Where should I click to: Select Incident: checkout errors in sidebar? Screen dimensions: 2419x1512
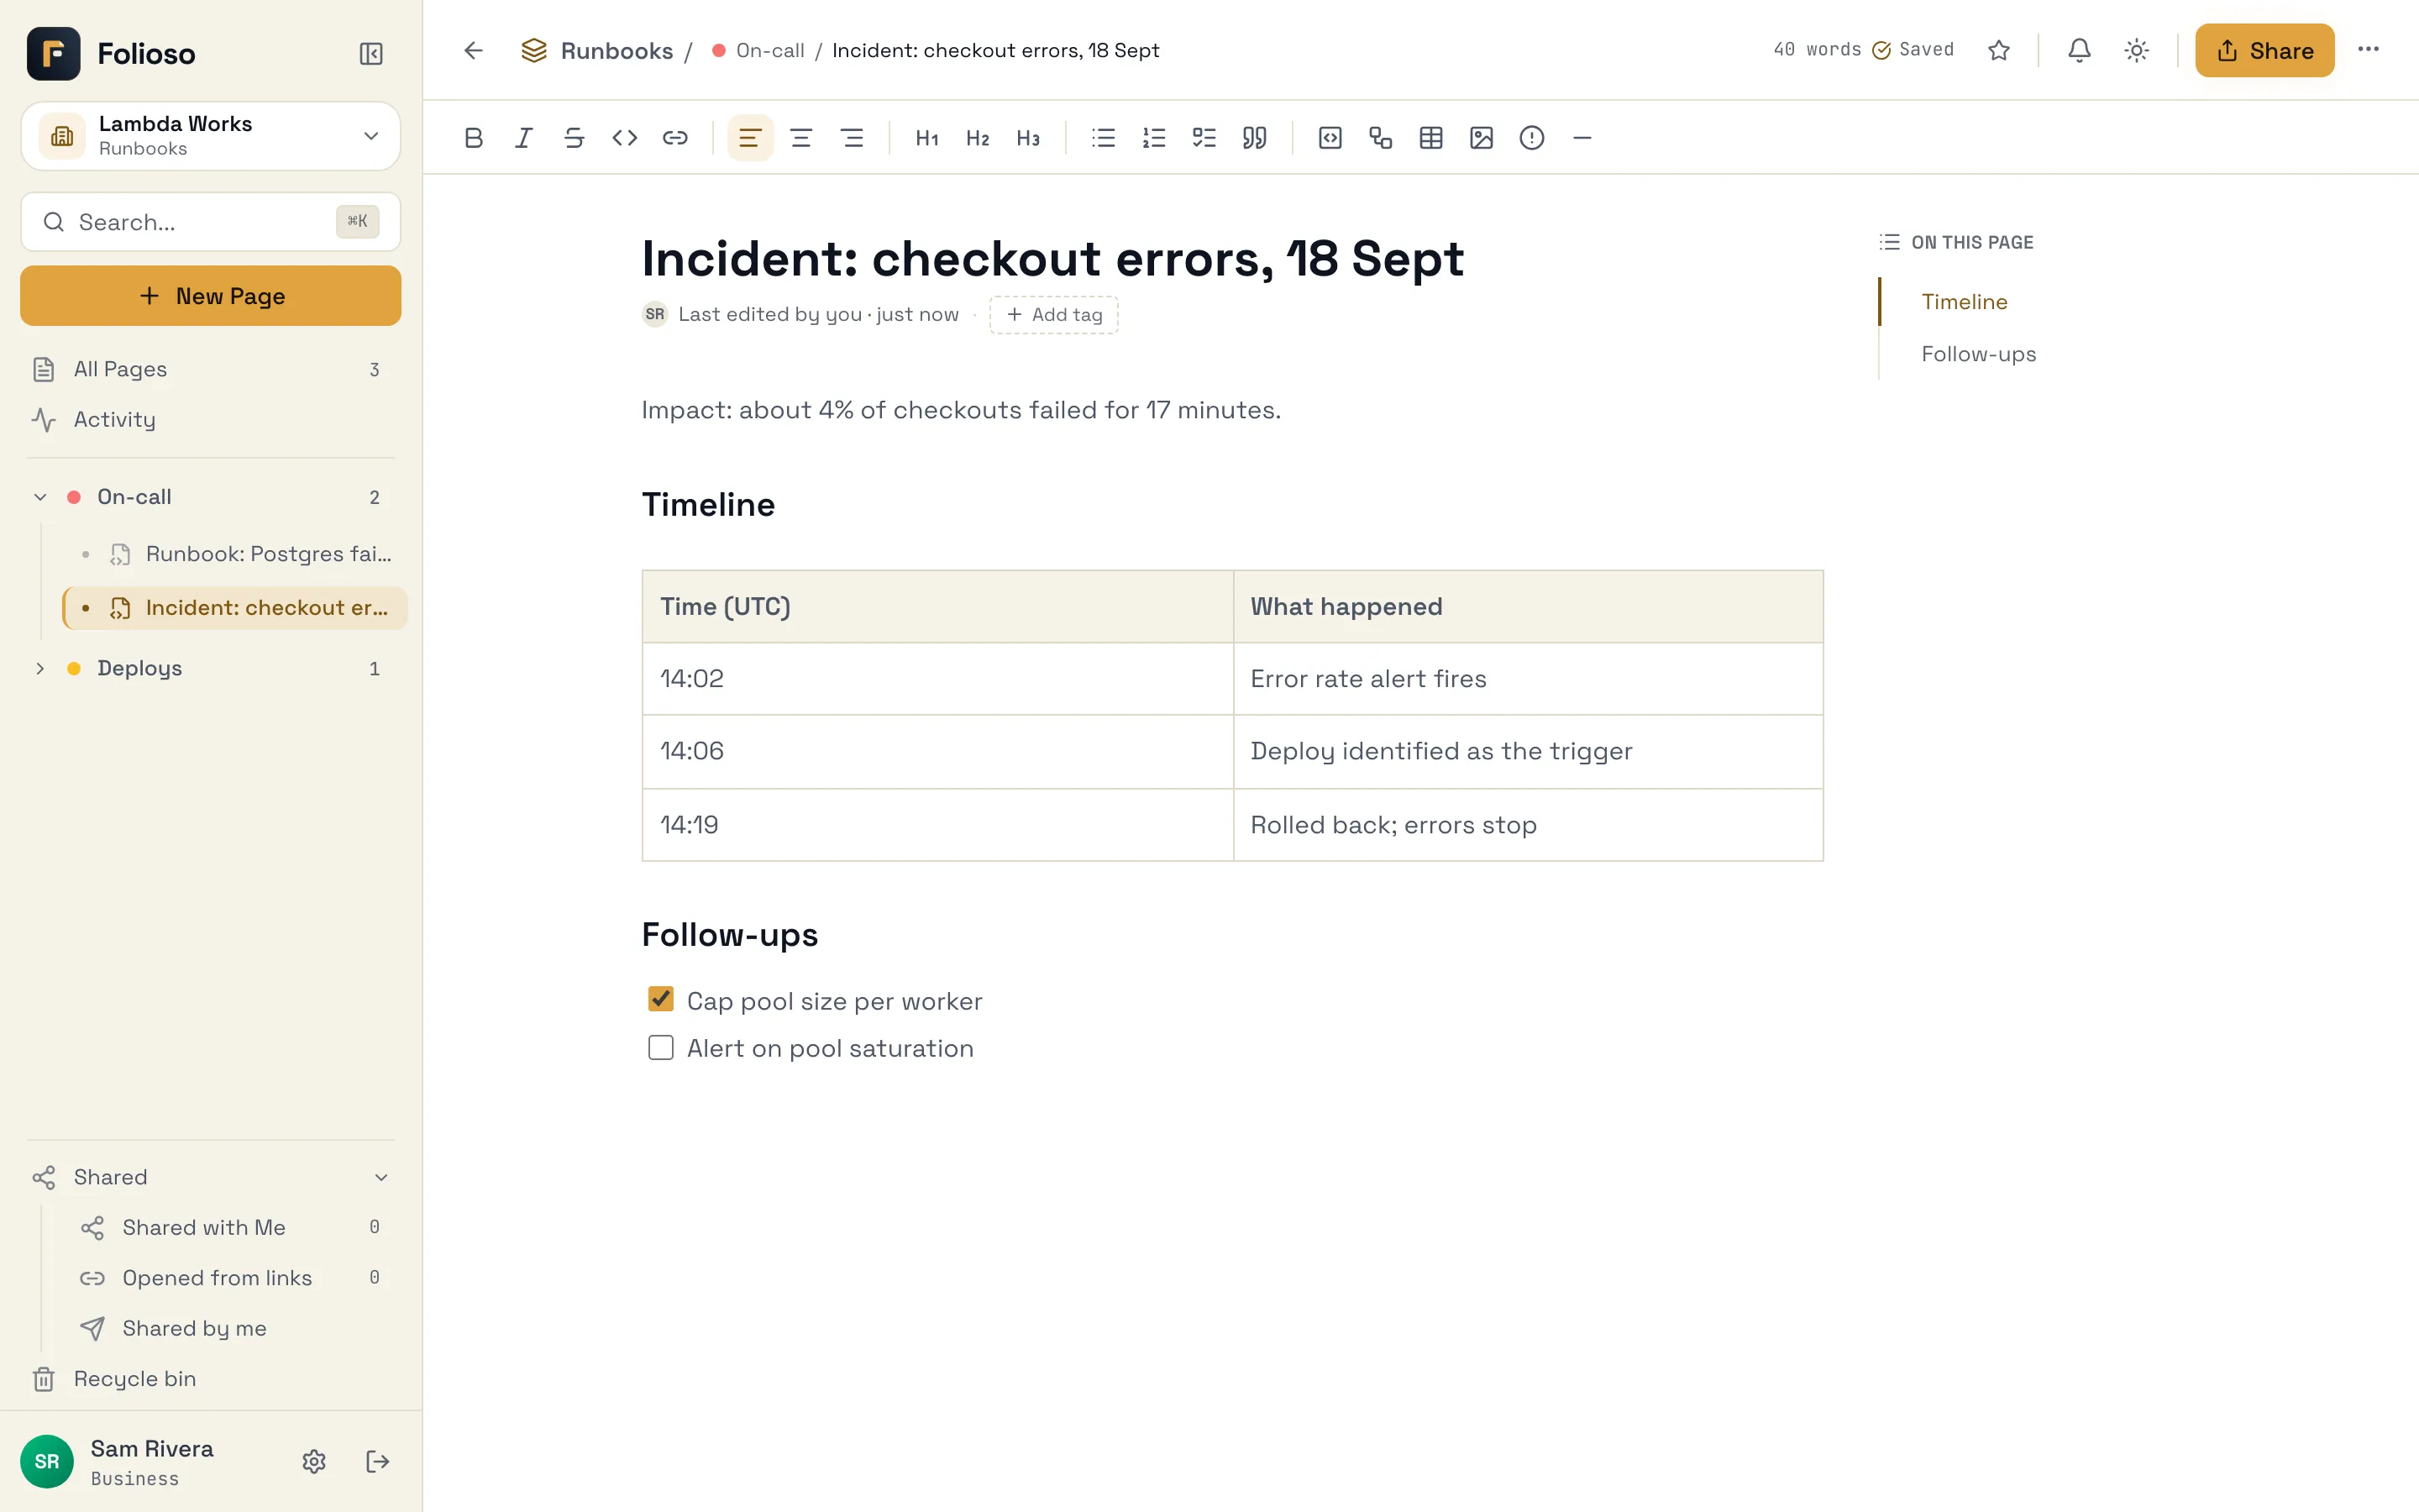coord(235,608)
